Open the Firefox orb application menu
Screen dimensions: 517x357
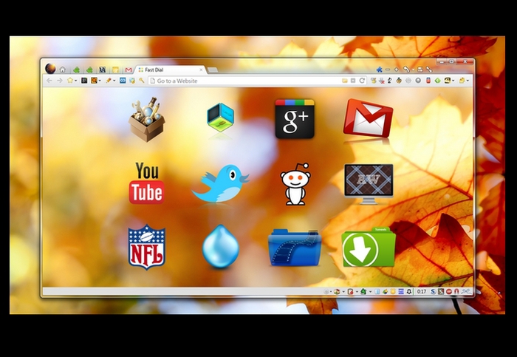point(50,68)
